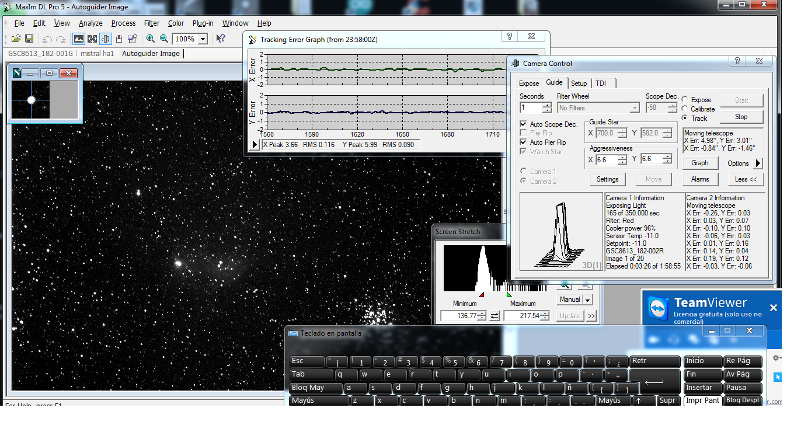Click the Undo arrow in the toolbar
The width and height of the screenshot is (787, 439).
coord(47,39)
